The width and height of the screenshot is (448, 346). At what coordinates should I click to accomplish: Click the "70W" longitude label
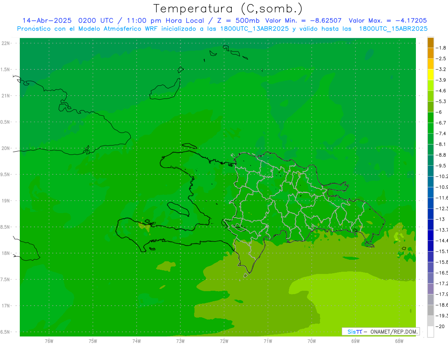point(312,341)
